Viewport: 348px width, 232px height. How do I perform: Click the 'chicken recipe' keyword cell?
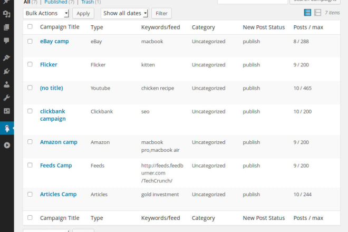tap(158, 88)
